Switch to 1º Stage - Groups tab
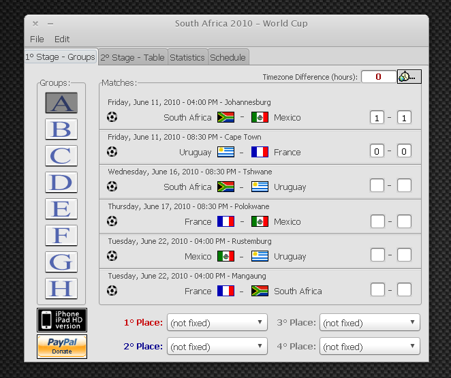This screenshot has height=378, width=451. click(61, 57)
